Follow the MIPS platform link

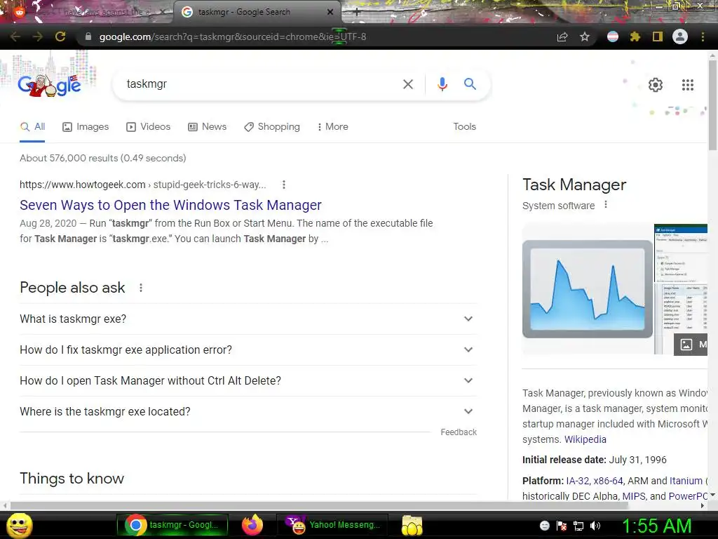click(x=634, y=496)
